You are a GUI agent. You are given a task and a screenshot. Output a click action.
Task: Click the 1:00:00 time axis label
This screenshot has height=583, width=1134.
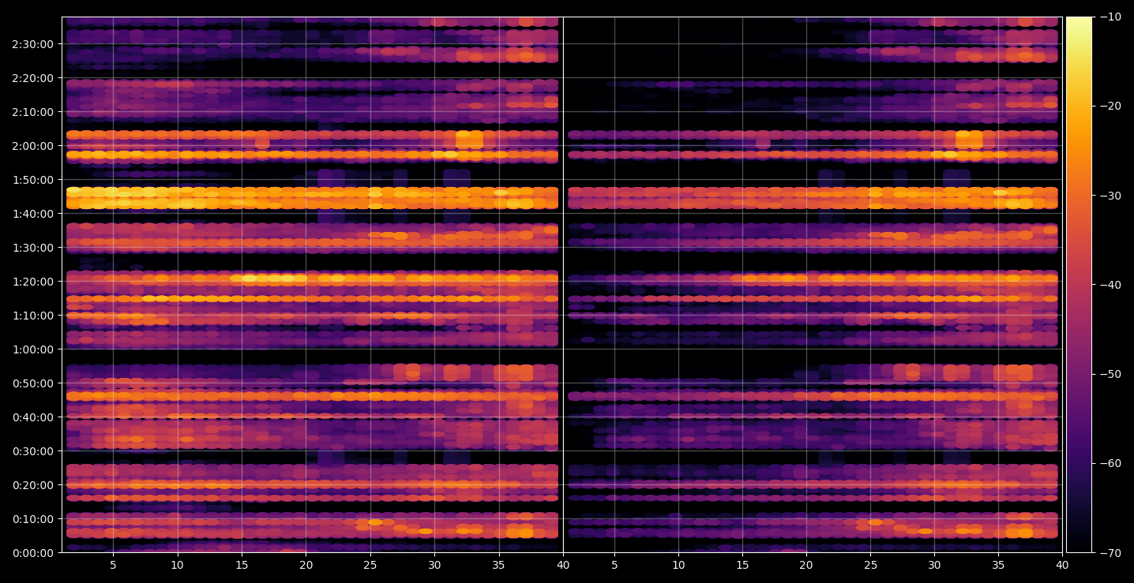(32, 349)
